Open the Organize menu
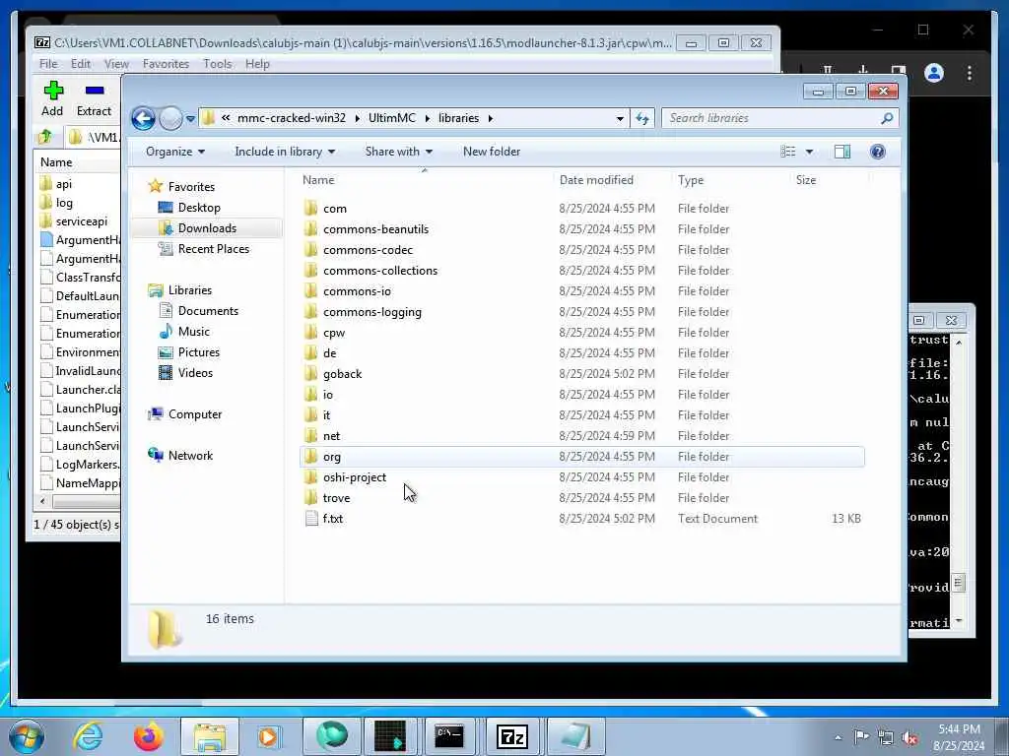The image size is (1009, 756). click(x=175, y=152)
